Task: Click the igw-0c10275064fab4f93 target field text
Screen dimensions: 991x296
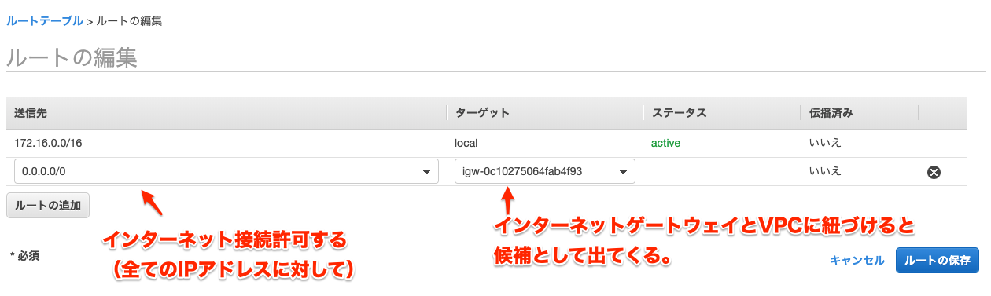Action: click(522, 171)
